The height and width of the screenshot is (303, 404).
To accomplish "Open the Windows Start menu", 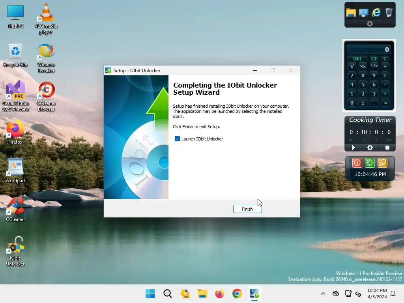I will coord(150,294).
